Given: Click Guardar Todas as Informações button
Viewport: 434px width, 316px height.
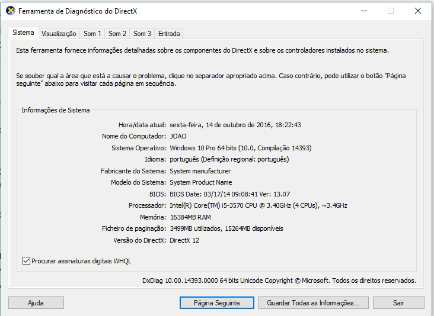Looking at the screenshot, I should click(x=313, y=302).
